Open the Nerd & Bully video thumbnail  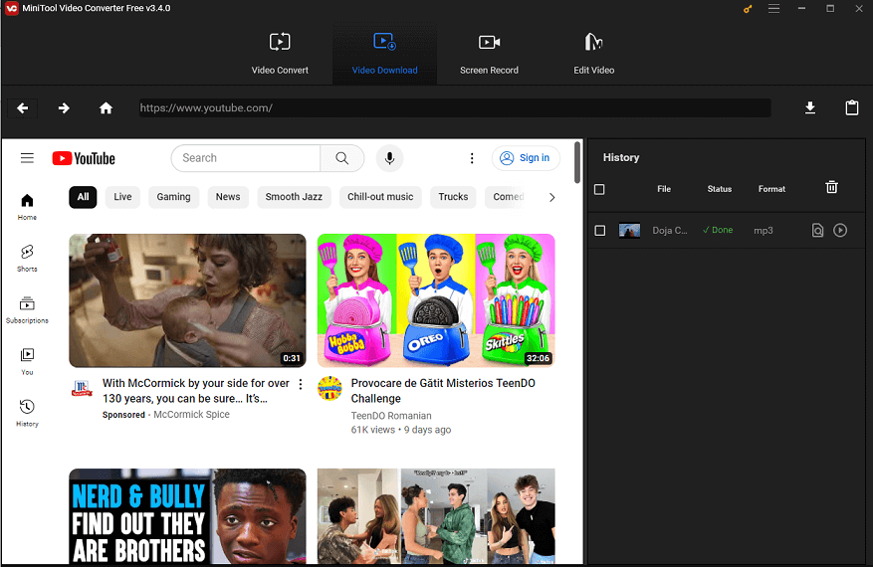tap(187, 517)
